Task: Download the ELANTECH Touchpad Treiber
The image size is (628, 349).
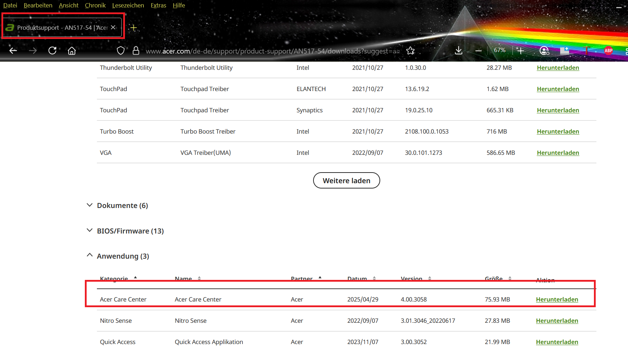Action: pos(558,89)
